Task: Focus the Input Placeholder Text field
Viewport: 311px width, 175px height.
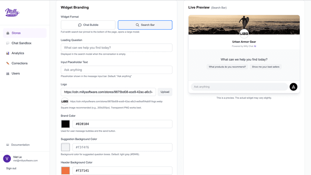Action: [116, 70]
